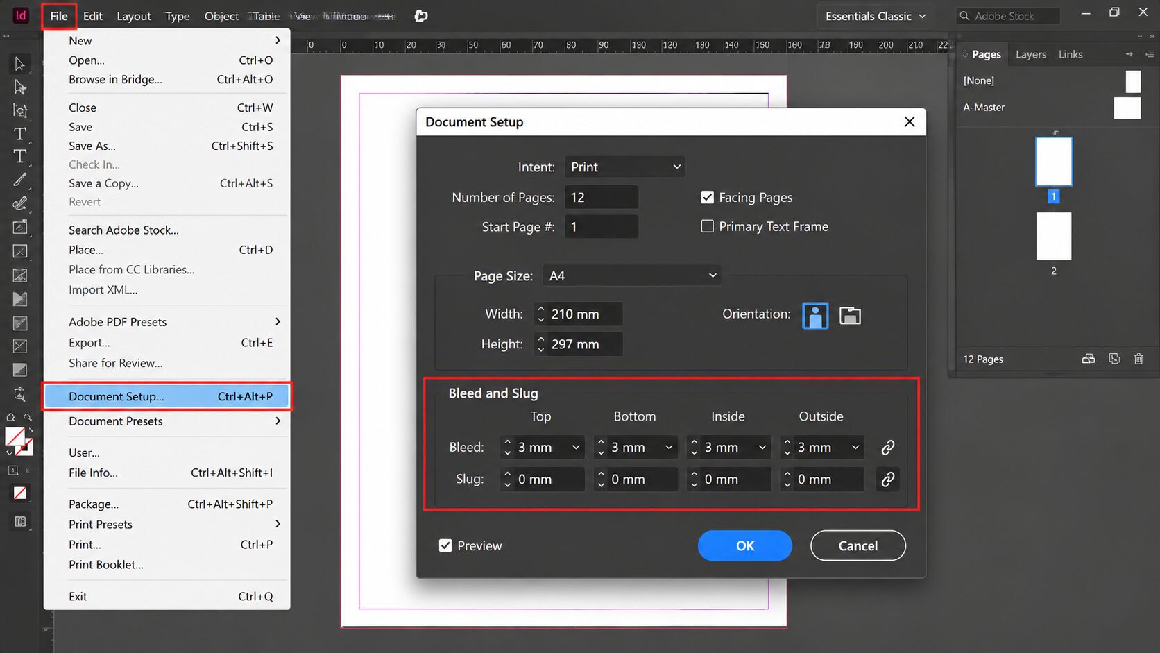Open the Page Size A4 dropdown
The image size is (1160, 653).
pos(631,275)
